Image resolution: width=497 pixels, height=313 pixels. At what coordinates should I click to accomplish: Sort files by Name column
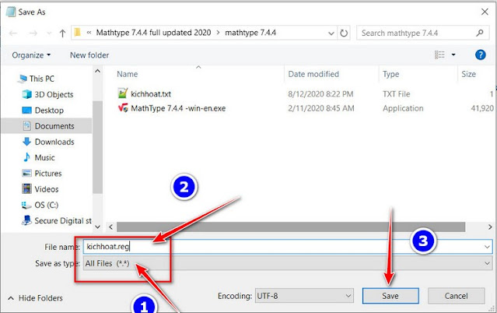tap(127, 74)
